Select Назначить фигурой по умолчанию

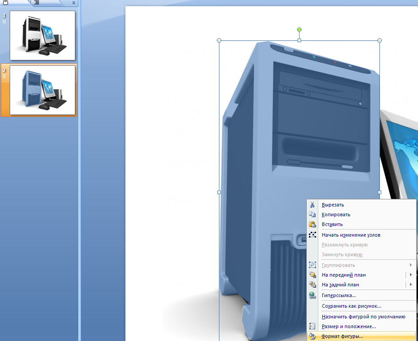pyautogui.click(x=361, y=317)
